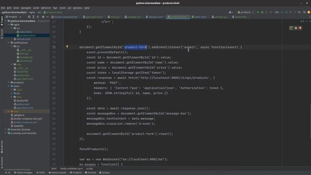Viewport: 311px width, 175px height.
Task: Open the Python Packages tool window
Action: pyautogui.click(x=23, y=173)
